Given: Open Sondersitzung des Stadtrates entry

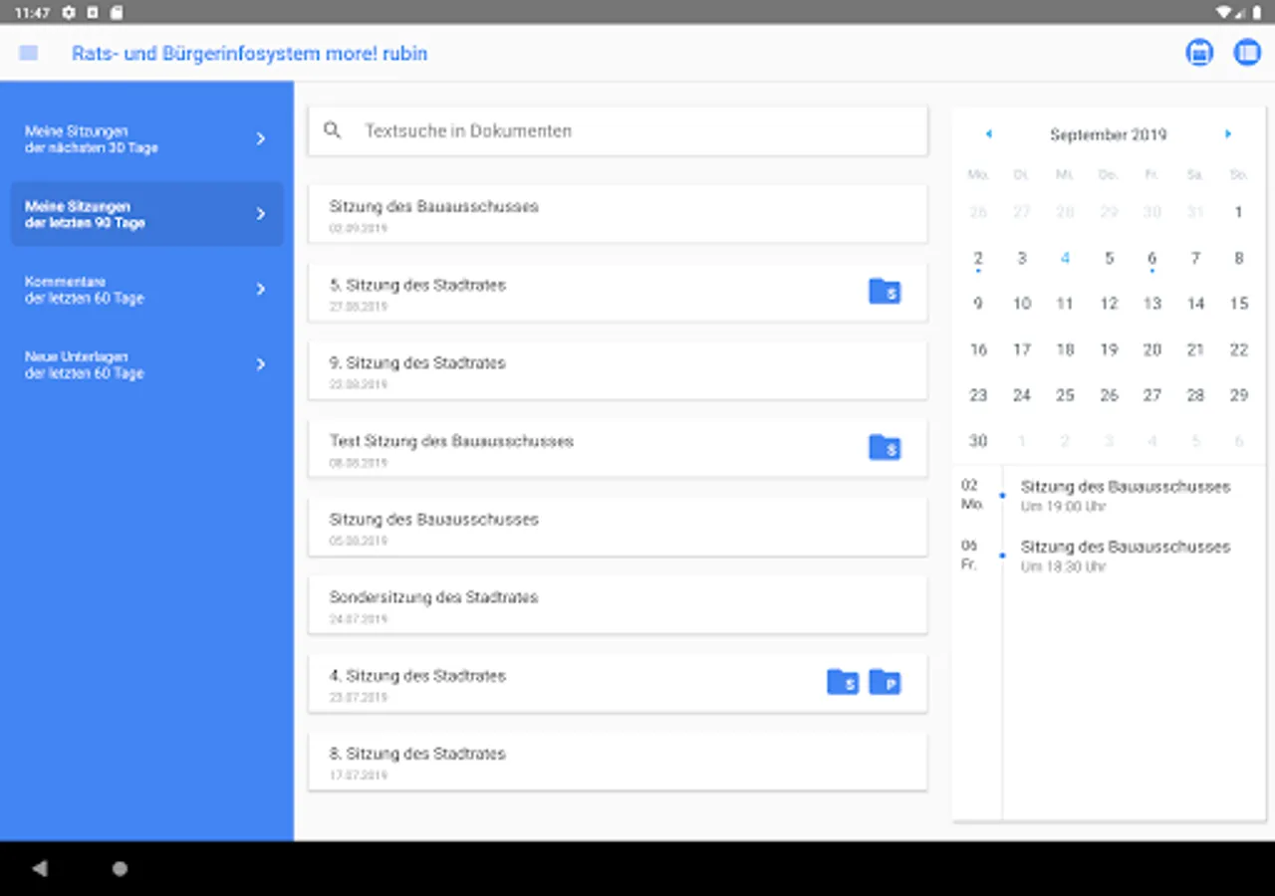Looking at the screenshot, I should coord(618,604).
